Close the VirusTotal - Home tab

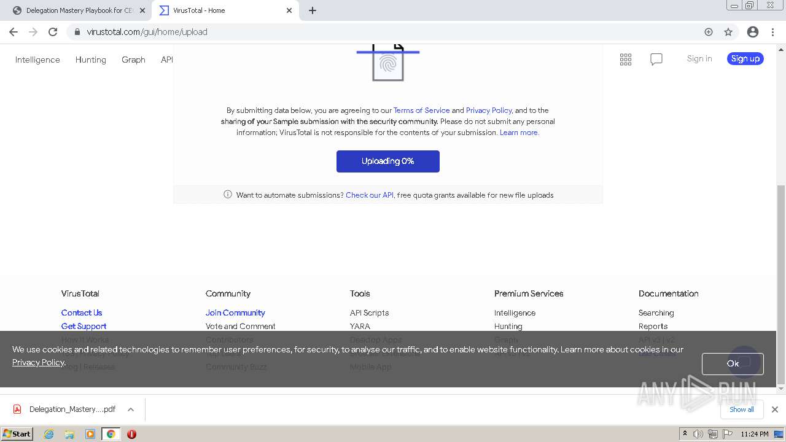click(x=289, y=10)
